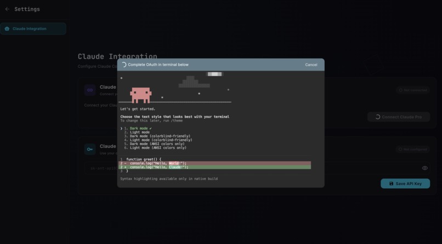Click the Not connected status badge
This screenshot has width=442, height=244.
pyautogui.click(x=413, y=90)
